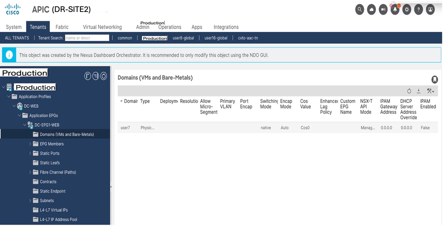Open the Operations tab

pos(170,27)
